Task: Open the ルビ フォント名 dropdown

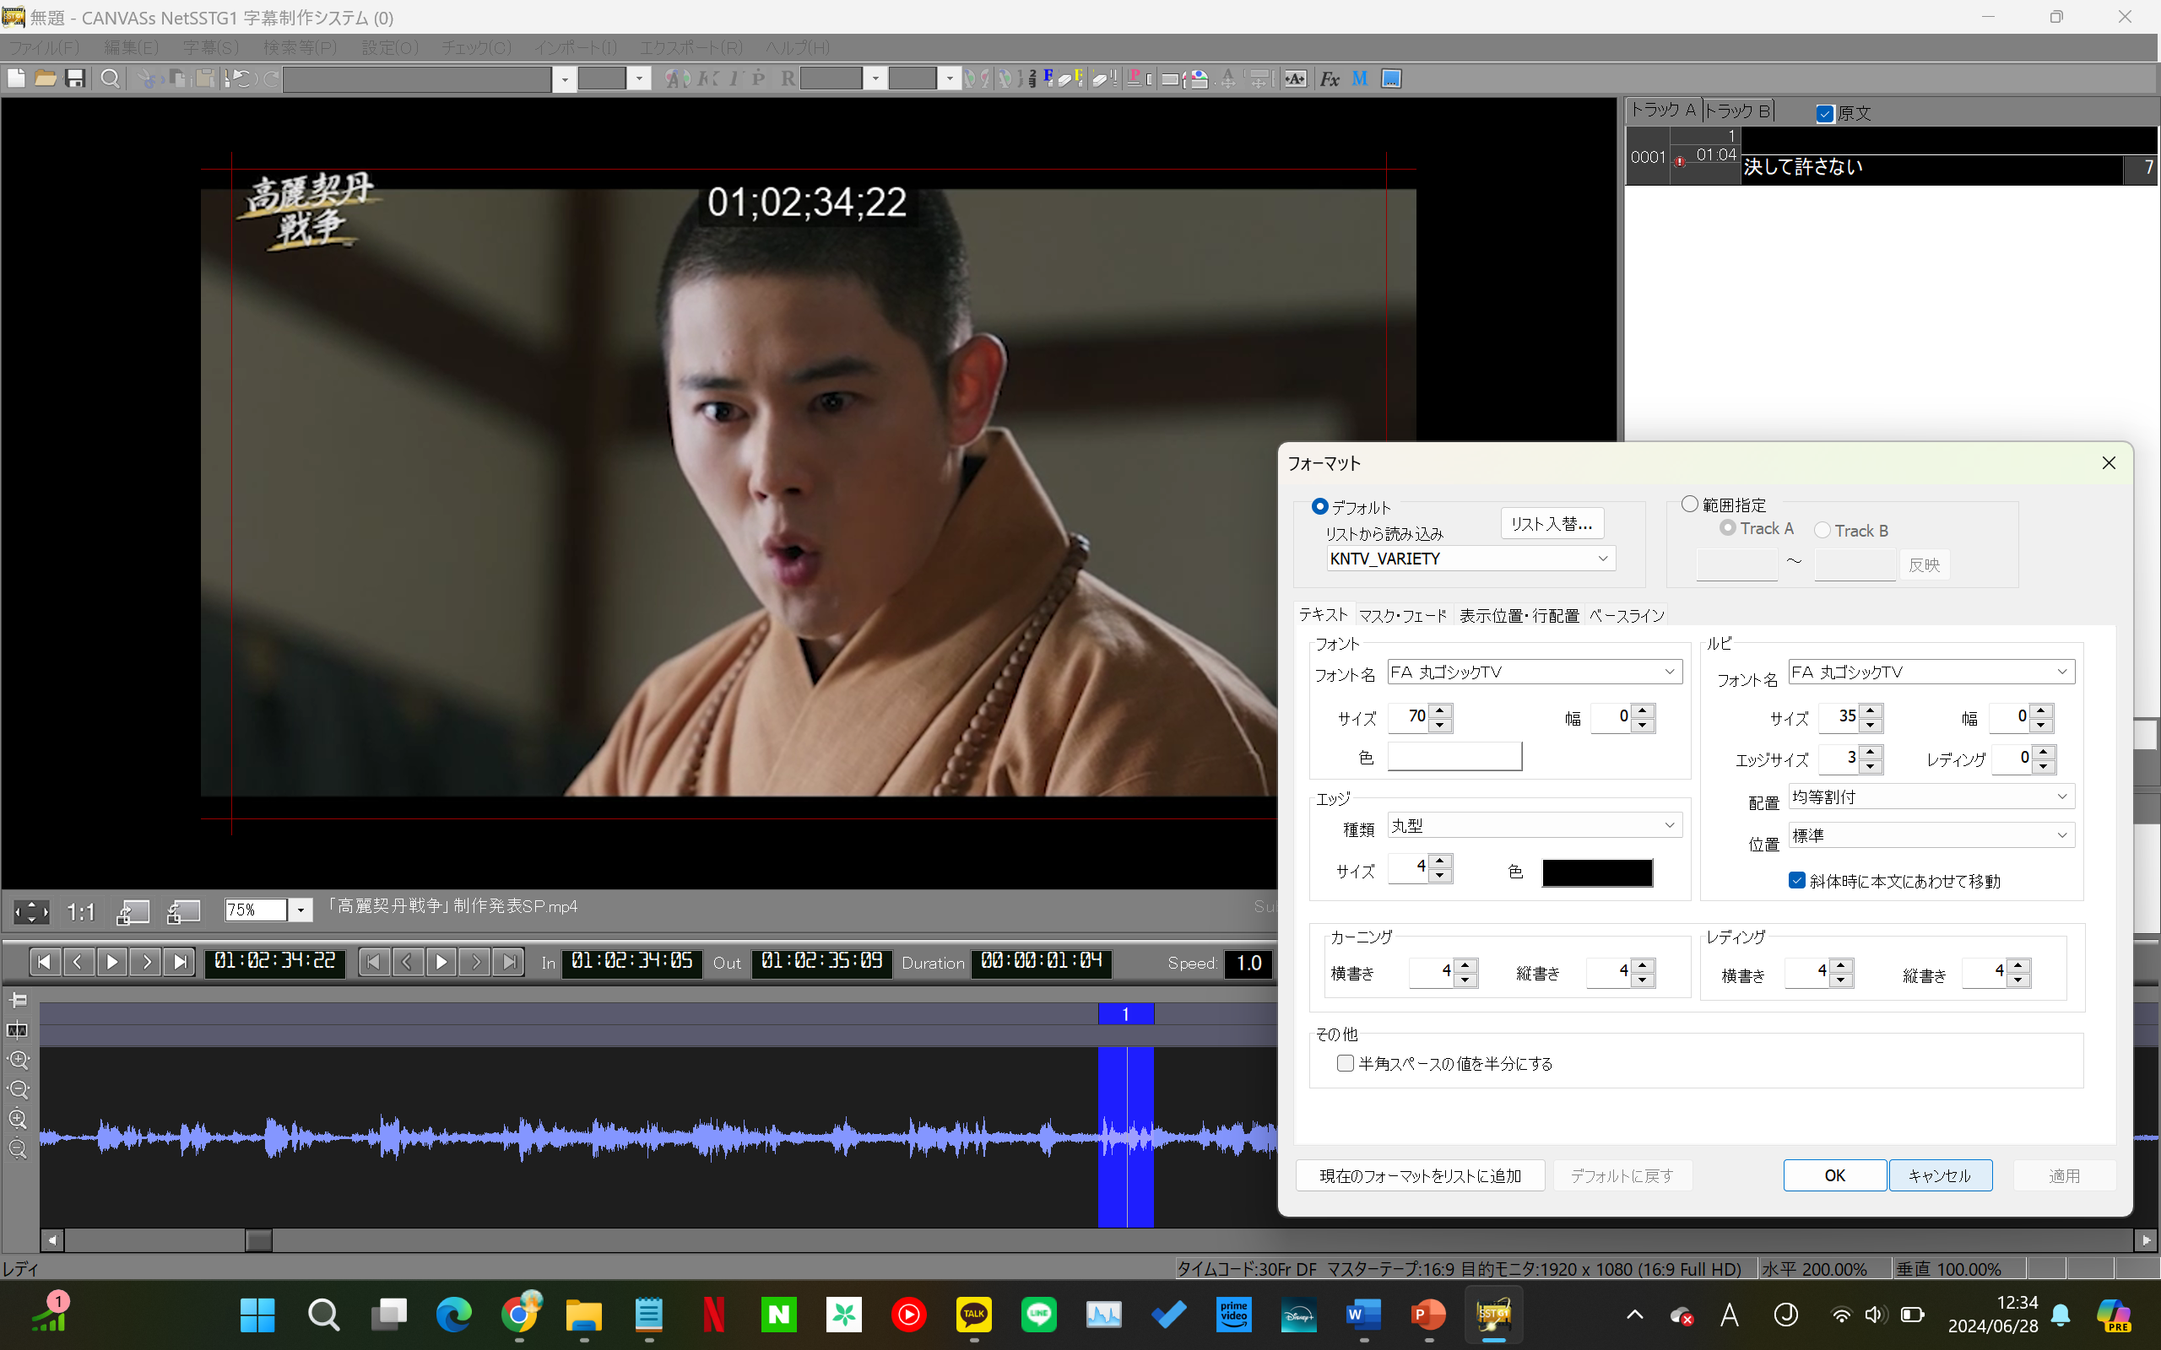Action: (x=1931, y=672)
